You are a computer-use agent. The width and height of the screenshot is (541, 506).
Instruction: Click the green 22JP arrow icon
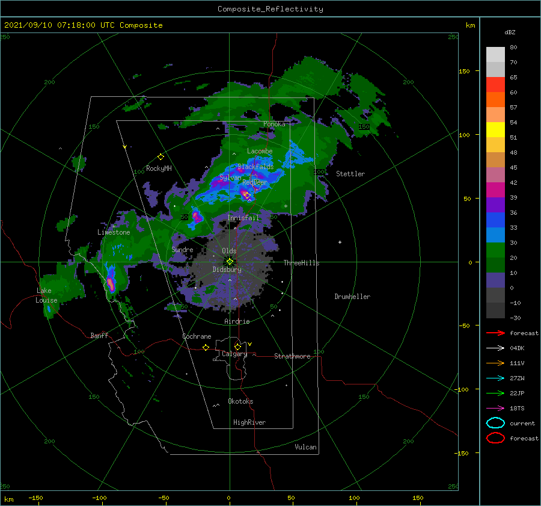coord(495,393)
